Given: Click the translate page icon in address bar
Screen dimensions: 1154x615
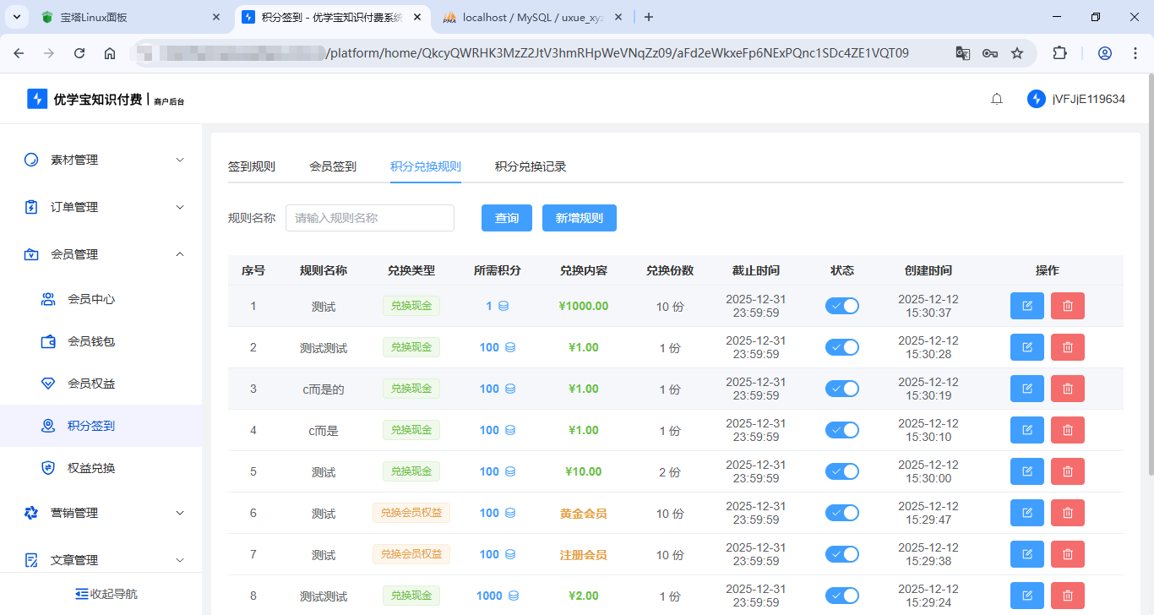Looking at the screenshot, I should [962, 53].
